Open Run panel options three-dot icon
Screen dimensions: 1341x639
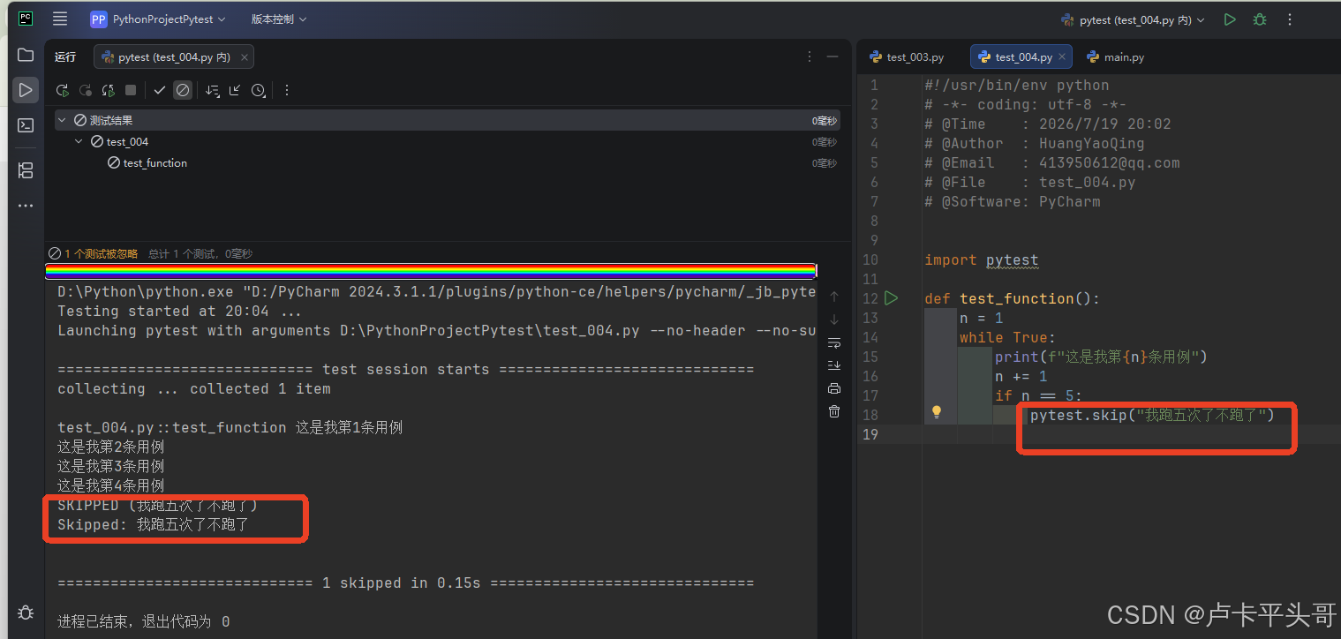(810, 56)
